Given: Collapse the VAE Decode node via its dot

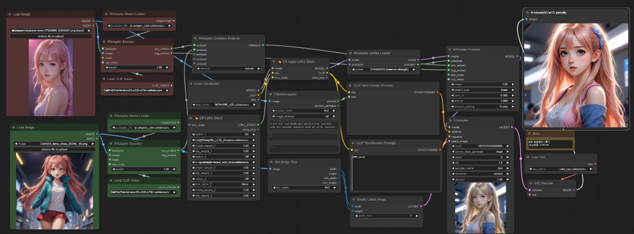Looking at the screenshot, I should pyautogui.click(x=530, y=184).
